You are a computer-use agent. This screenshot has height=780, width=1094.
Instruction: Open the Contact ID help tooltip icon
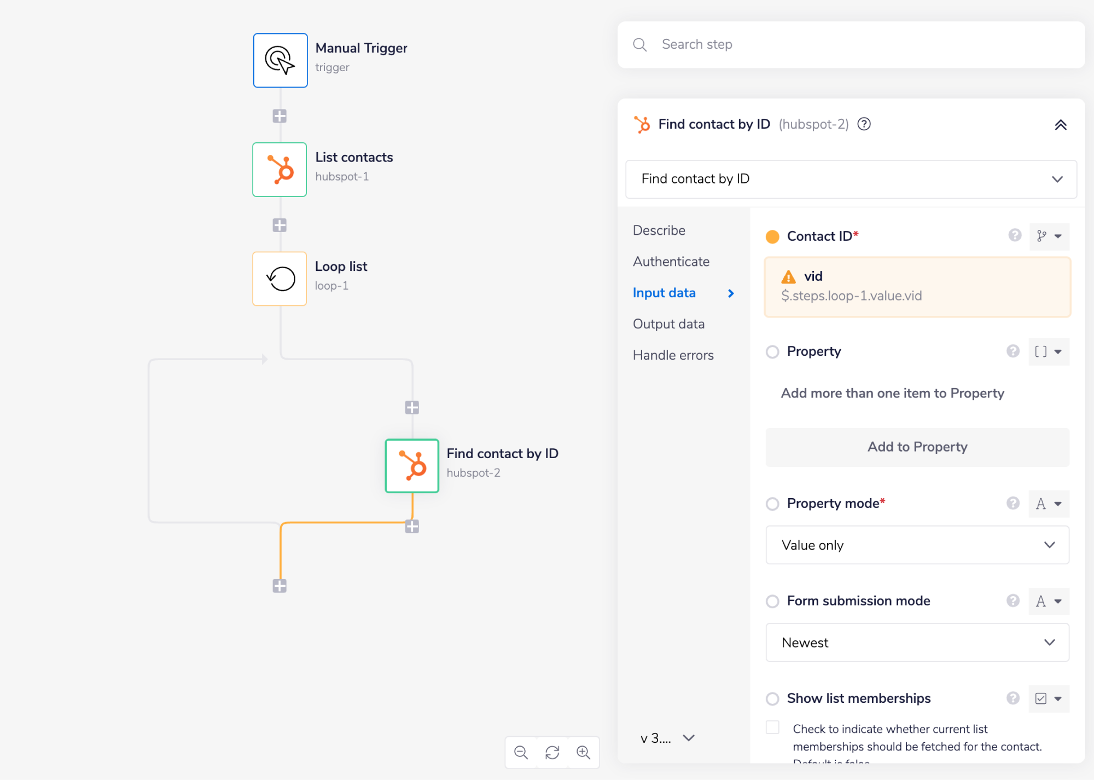(1015, 236)
